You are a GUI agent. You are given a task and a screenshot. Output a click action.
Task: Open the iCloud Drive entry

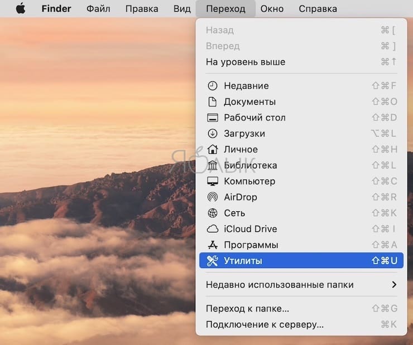[x=301, y=229]
